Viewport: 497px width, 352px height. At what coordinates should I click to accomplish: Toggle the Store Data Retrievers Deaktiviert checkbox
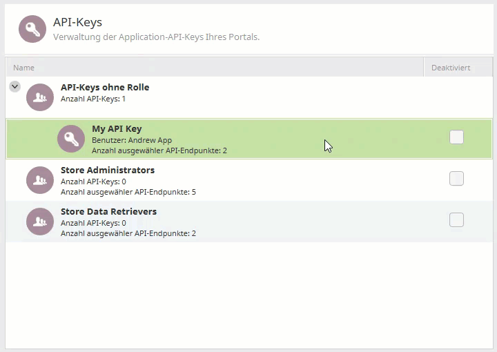[456, 220]
